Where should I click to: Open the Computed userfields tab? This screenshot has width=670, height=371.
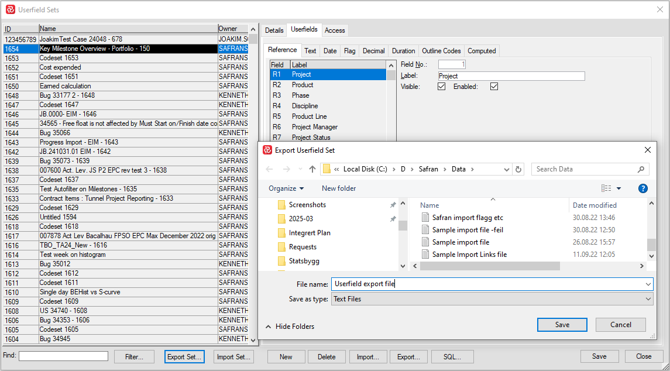482,51
